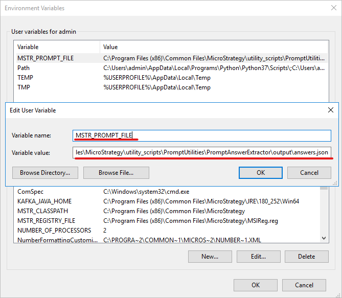Click the cmd.exe path value
The image size is (342, 298).
click(x=146, y=192)
